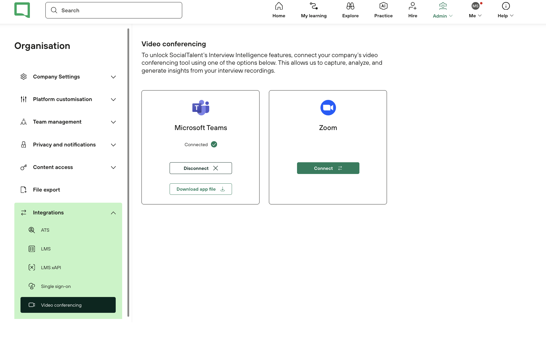Expand Platform customisation menu

pos(68,99)
